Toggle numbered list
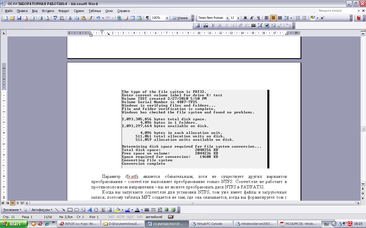 (298, 18)
